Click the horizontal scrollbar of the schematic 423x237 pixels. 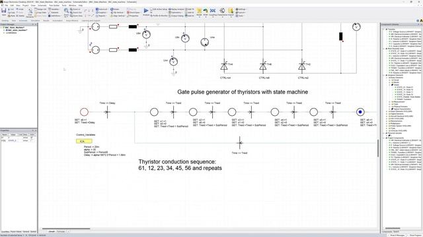point(66,228)
